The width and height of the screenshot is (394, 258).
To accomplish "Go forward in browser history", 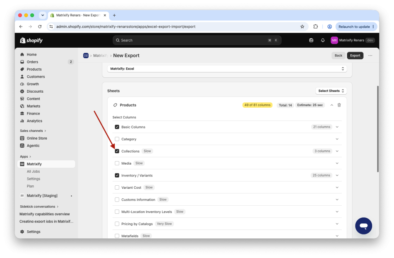I will tap(30, 27).
